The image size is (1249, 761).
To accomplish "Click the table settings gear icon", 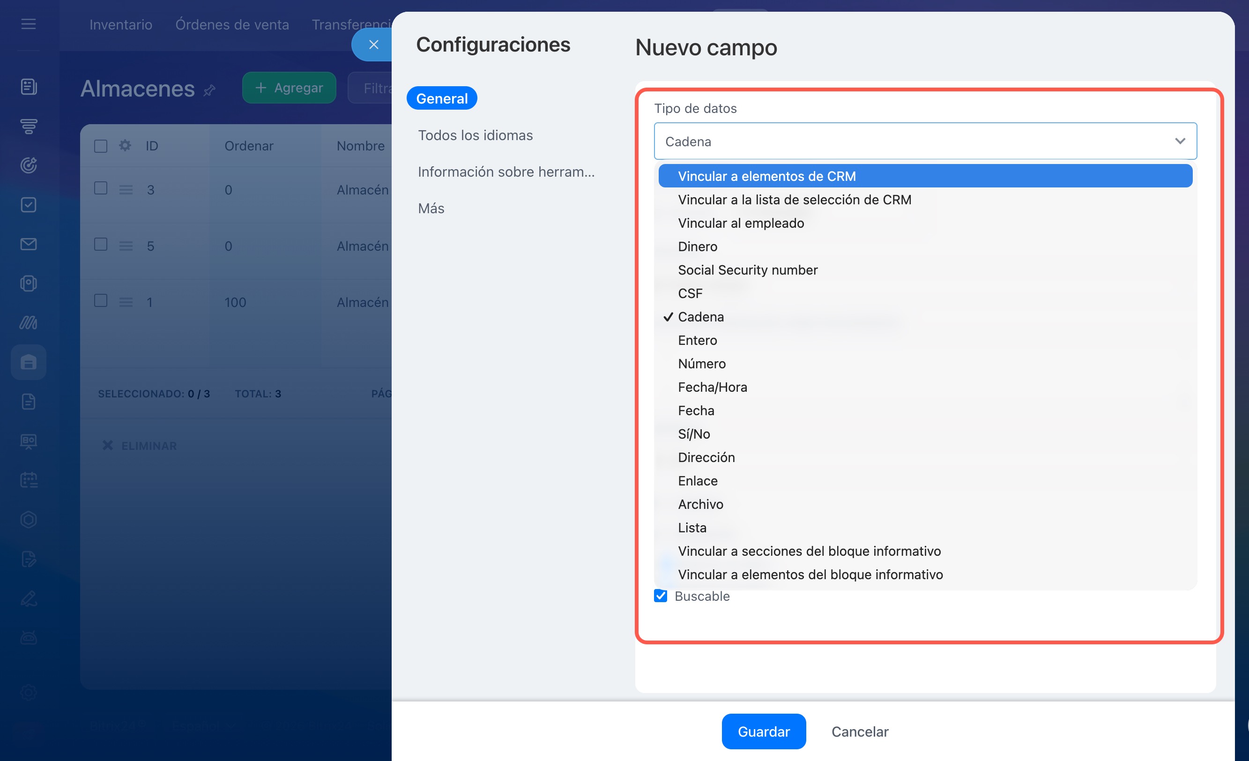I will [x=125, y=146].
